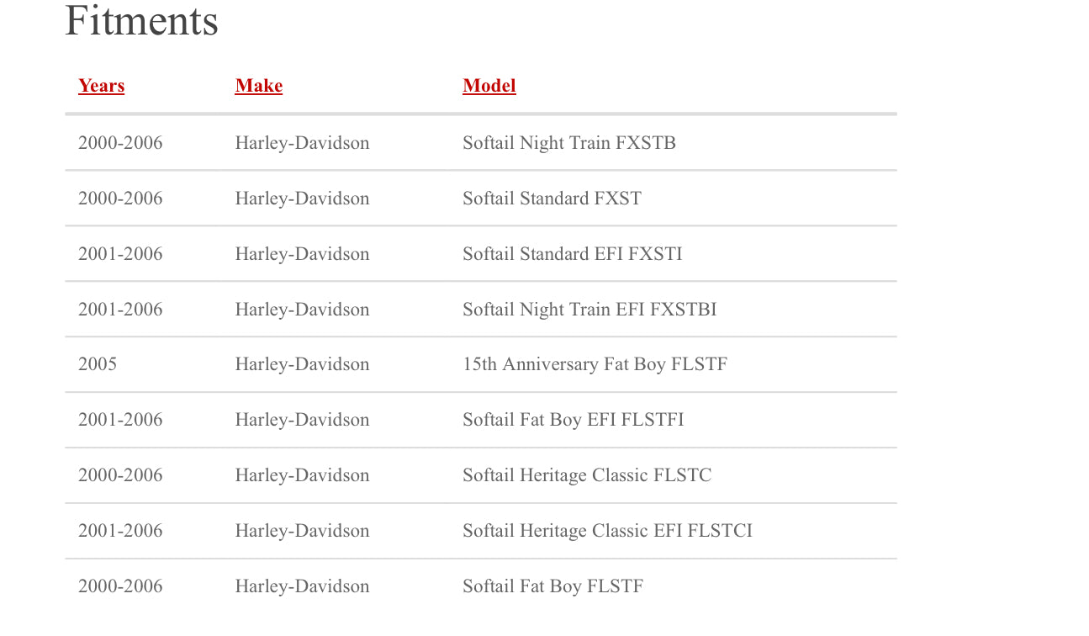
Task: Click Harley-Davidson make in Heritage Classic FLSTC row
Action: pyautogui.click(x=302, y=475)
